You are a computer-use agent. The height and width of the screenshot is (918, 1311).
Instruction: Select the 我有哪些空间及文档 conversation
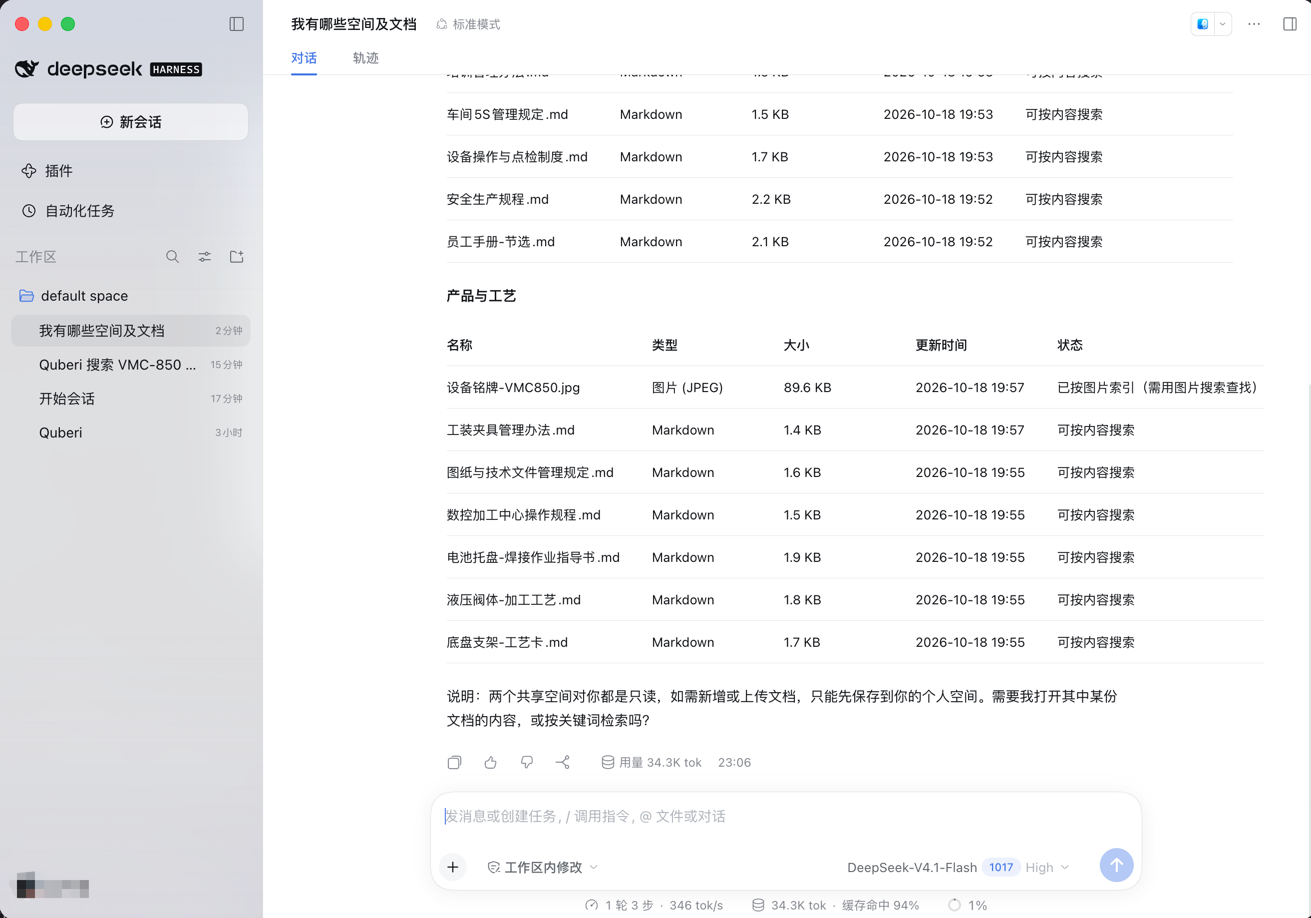131,331
